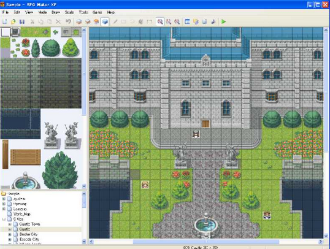Pick the blank eraser tile in the palette
Viewport: 330px width, 249px height.
click(6, 33)
